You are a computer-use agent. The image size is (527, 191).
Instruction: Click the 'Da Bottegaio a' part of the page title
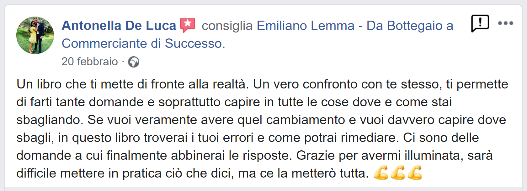410,26
